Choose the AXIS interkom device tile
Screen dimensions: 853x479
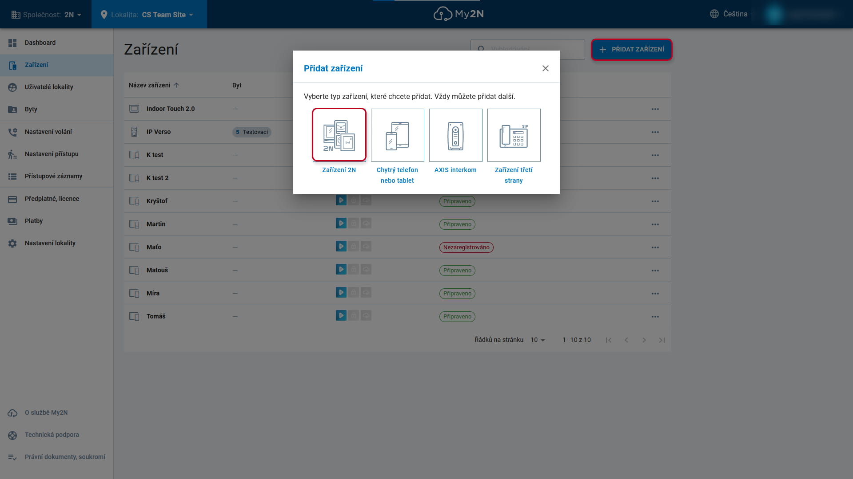(x=455, y=135)
